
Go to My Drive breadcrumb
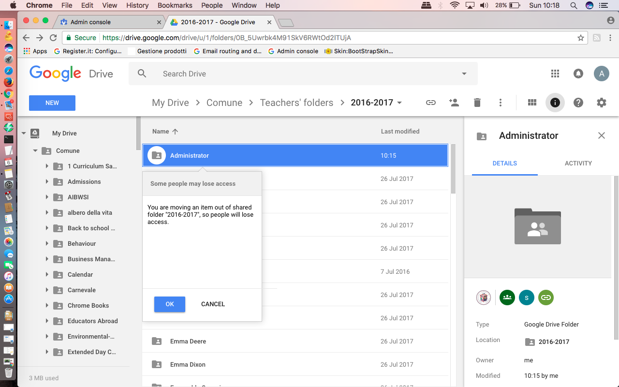point(170,103)
